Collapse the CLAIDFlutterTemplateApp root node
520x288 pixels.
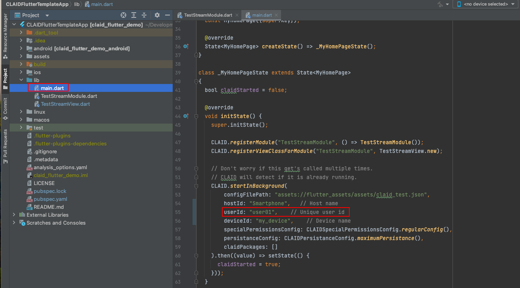pos(14,25)
